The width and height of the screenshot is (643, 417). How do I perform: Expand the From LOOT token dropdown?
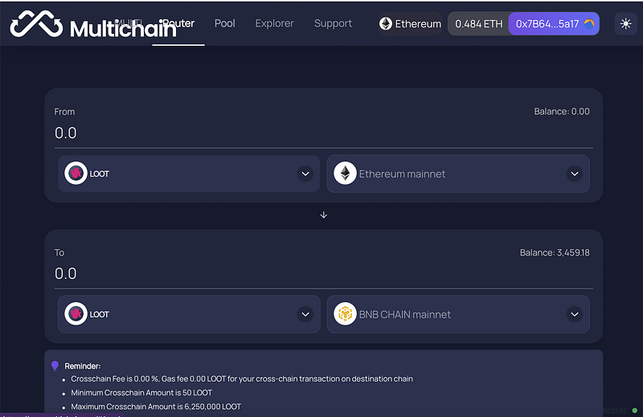pos(189,174)
